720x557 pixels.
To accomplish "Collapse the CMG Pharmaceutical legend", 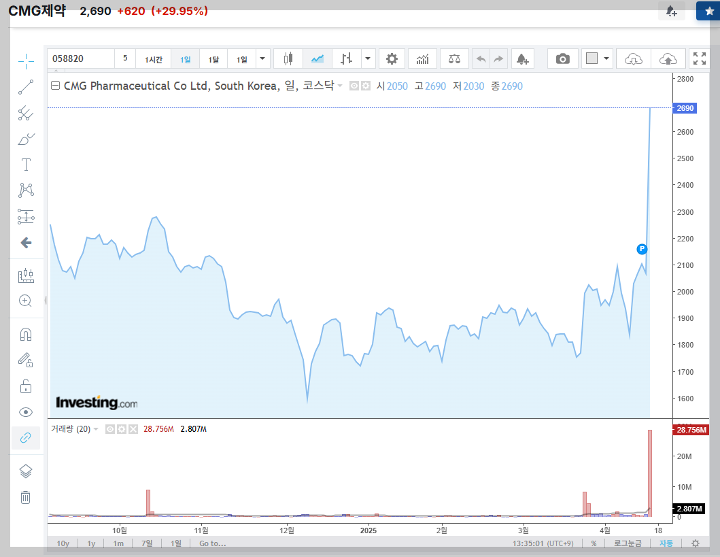I will pos(56,86).
